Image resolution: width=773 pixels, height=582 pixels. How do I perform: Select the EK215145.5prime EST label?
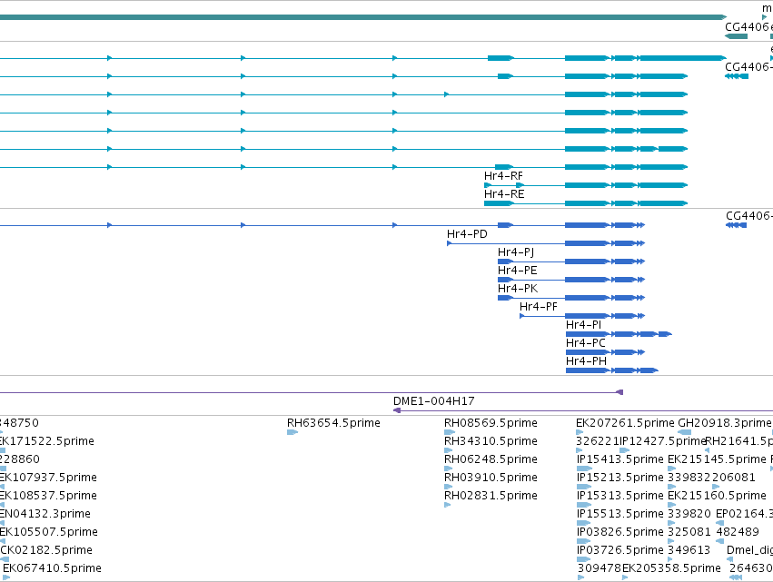[x=717, y=459]
